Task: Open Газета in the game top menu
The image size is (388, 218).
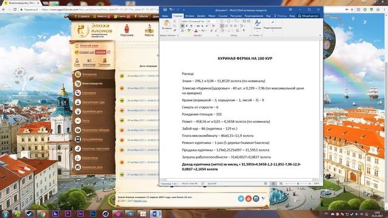Action: coord(121,16)
